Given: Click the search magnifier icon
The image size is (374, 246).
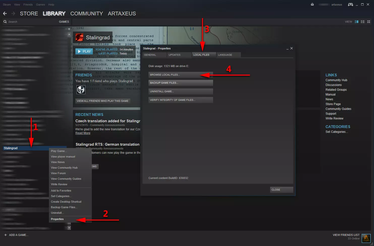Looking at the screenshot, I should click(x=5, y=22).
